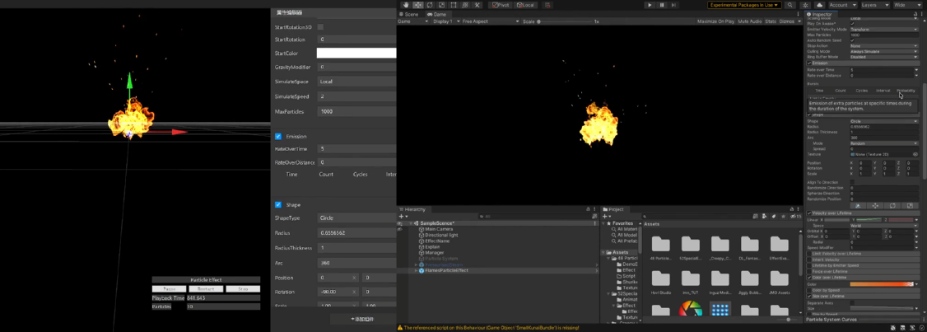Click the Pause button in toolbar

coord(661,5)
